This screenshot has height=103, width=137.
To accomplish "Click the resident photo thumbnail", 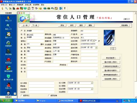I will 109,38.
